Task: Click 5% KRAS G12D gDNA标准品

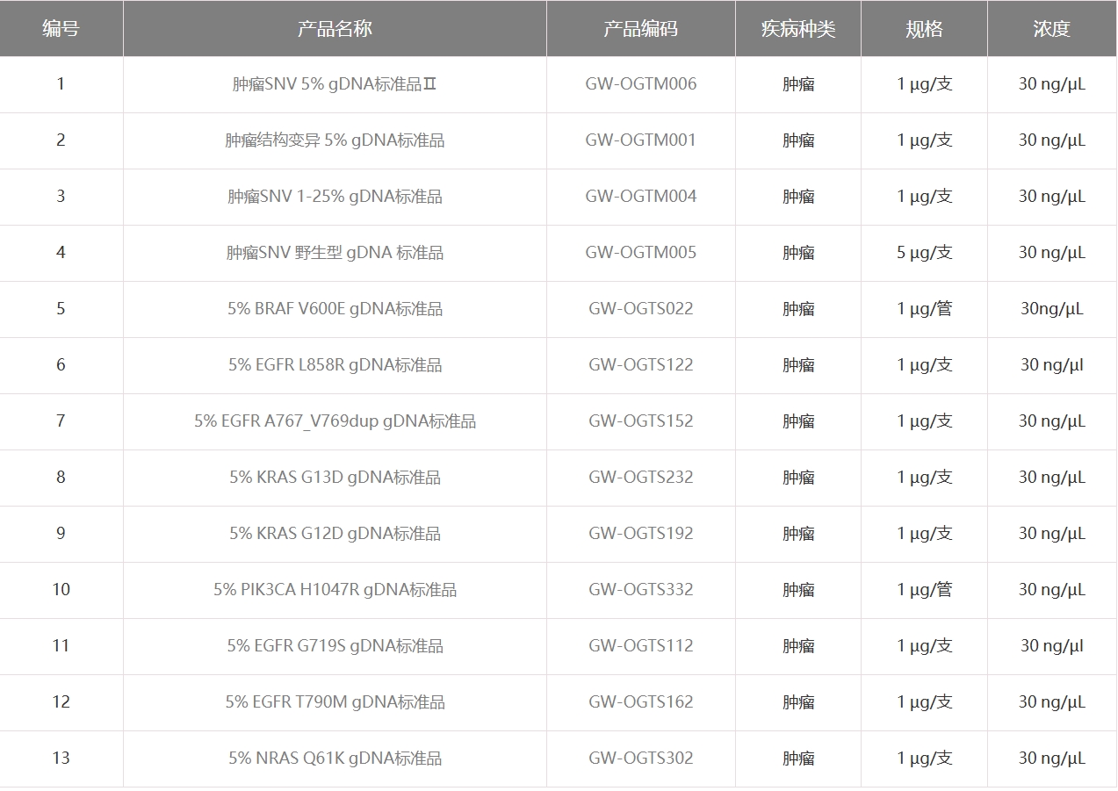Action: [x=335, y=534]
